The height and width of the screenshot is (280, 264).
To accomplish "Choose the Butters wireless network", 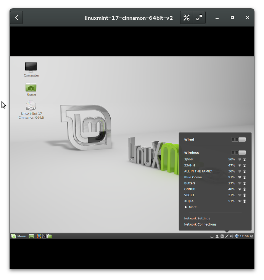I will [x=215, y=183].
